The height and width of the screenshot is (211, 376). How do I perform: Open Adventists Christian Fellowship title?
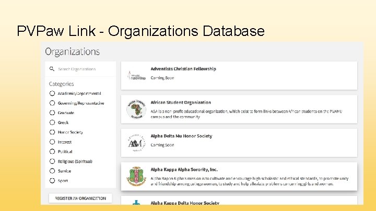[x=183, y=69]
